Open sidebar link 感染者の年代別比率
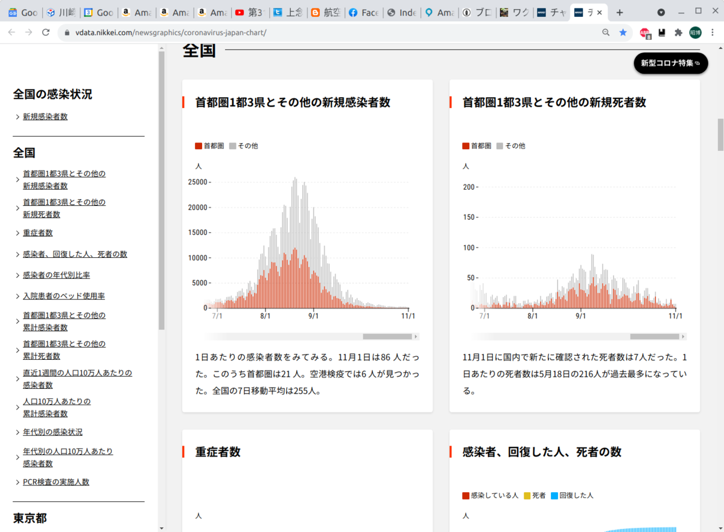 click(56, 275)
